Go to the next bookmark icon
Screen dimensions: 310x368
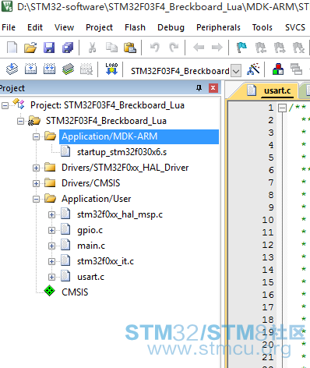point(280,48)
